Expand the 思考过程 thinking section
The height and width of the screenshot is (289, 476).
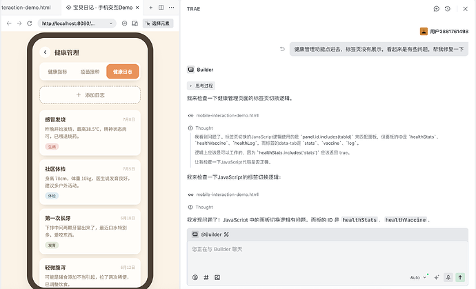click(x=201, y=86)
